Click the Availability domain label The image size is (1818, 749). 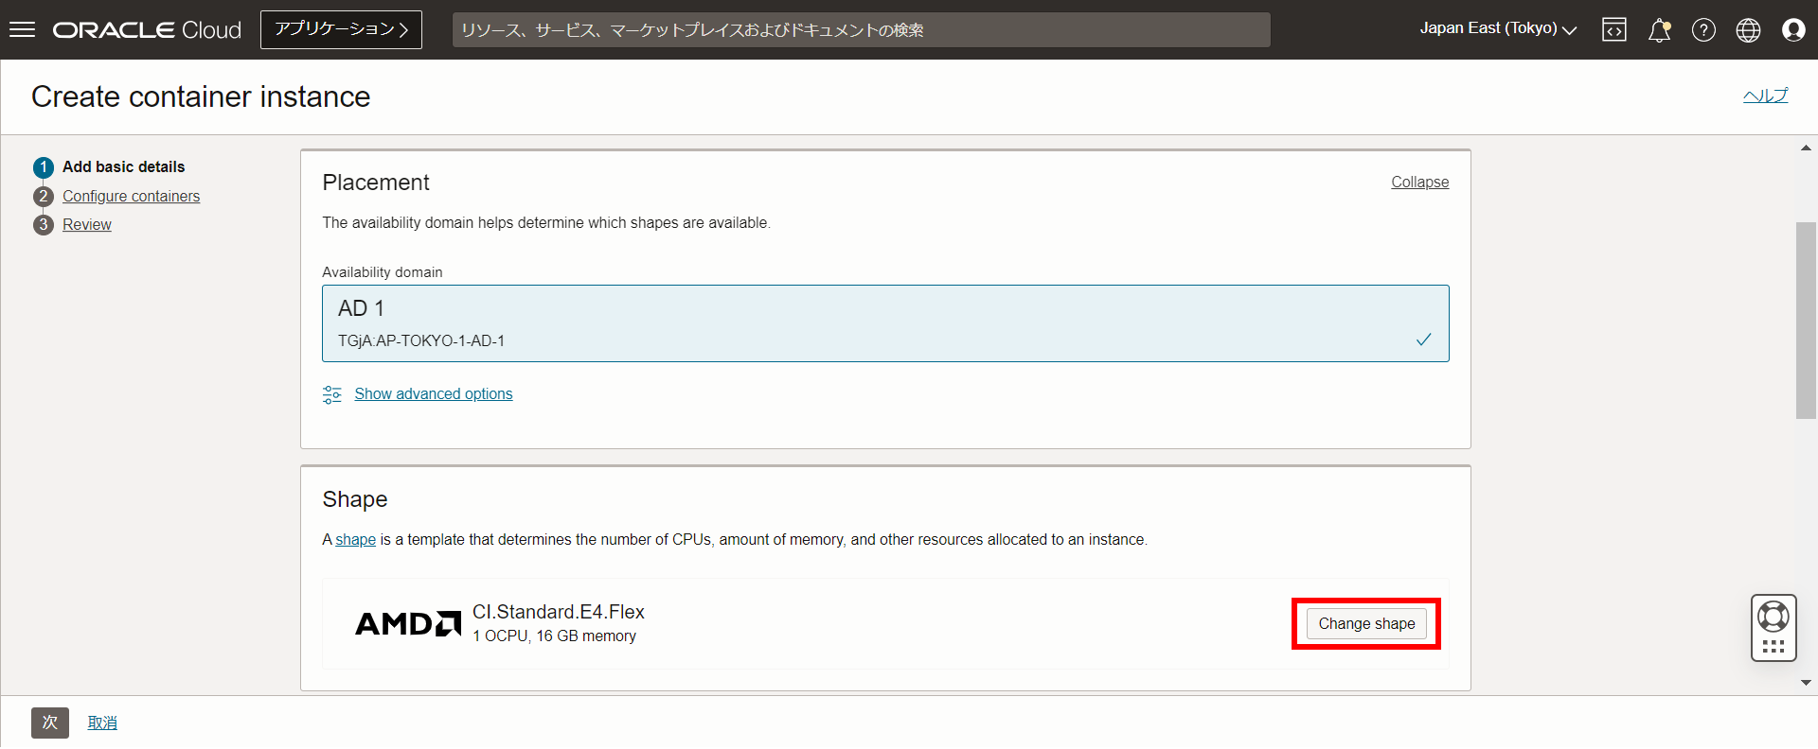(383, 272)
